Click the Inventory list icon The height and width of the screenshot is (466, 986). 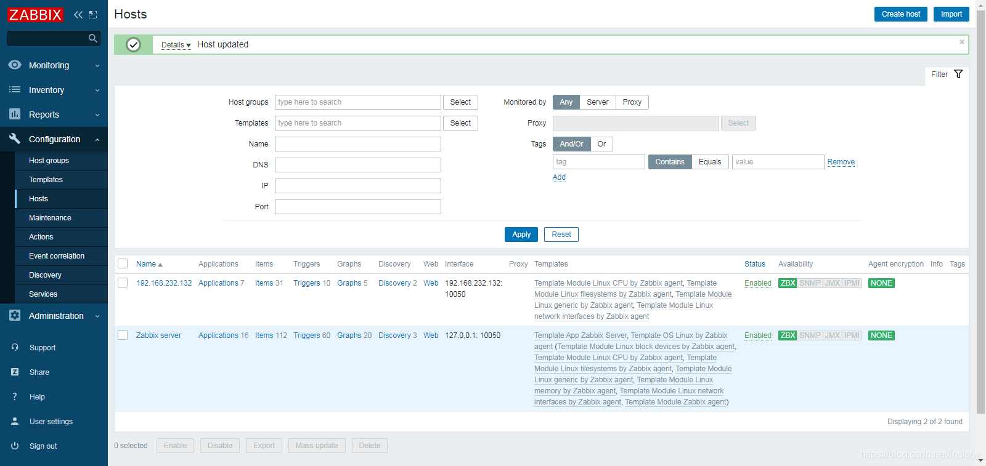click(x=15, y=89)
